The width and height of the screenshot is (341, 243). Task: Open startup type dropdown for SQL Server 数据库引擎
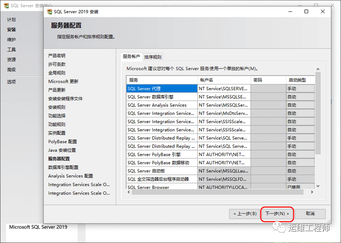[x=300, y=97]
